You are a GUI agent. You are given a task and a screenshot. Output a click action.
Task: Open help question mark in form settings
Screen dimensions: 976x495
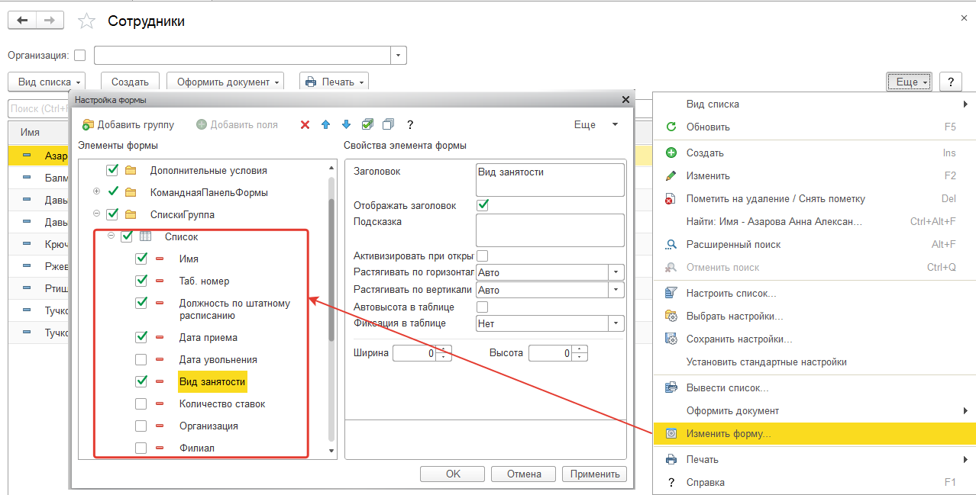[x=410, y=124]
